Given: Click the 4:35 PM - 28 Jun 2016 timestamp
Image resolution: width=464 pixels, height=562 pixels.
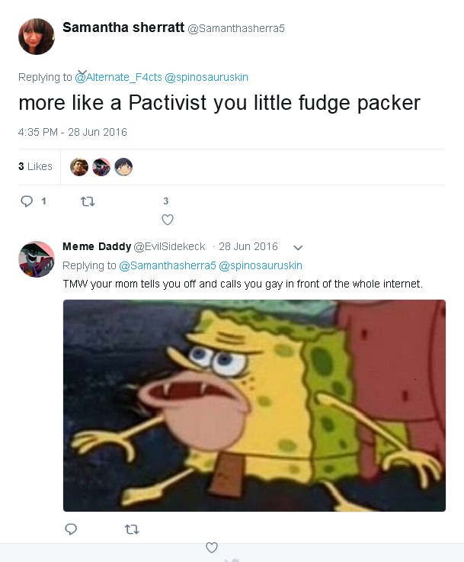Looking at the screenshot, I should 72,132.
